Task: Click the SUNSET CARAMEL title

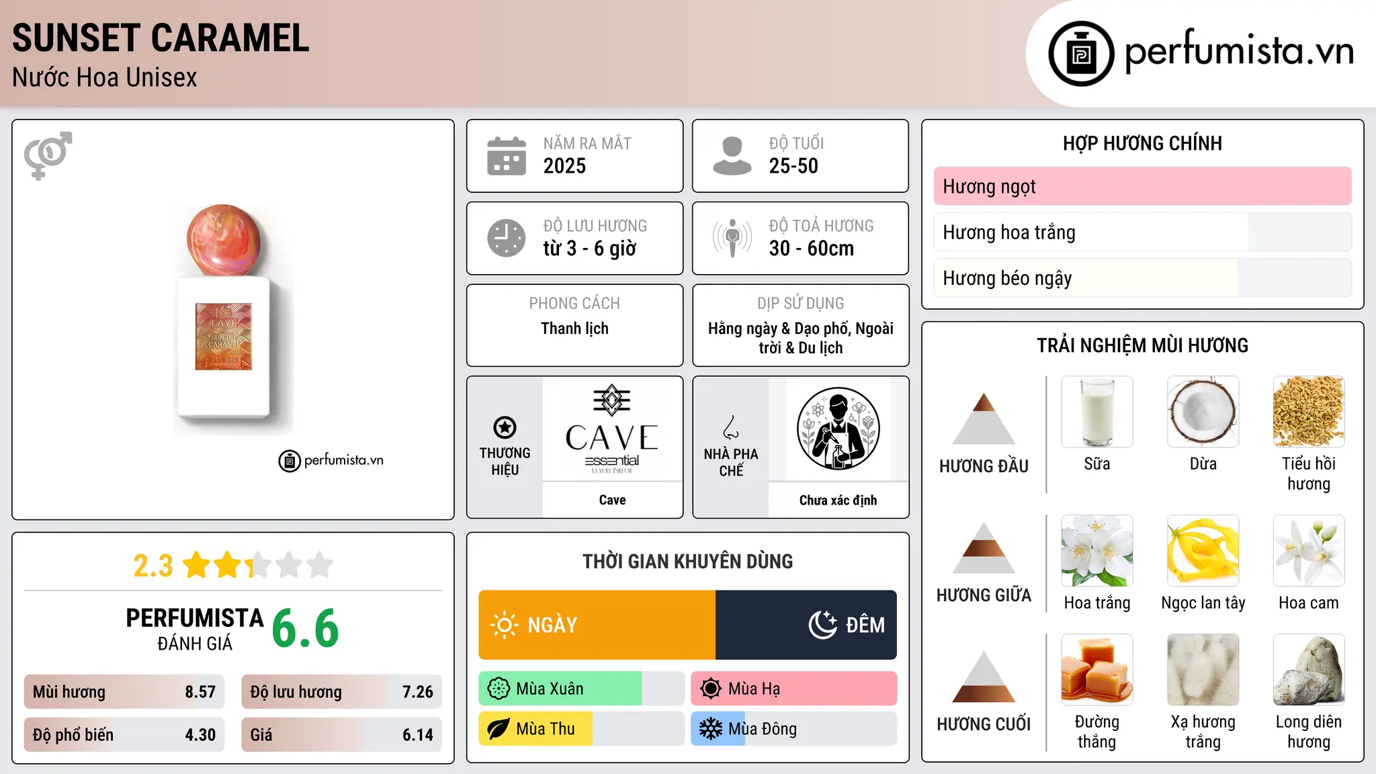Action: click(x=161, y=38)
